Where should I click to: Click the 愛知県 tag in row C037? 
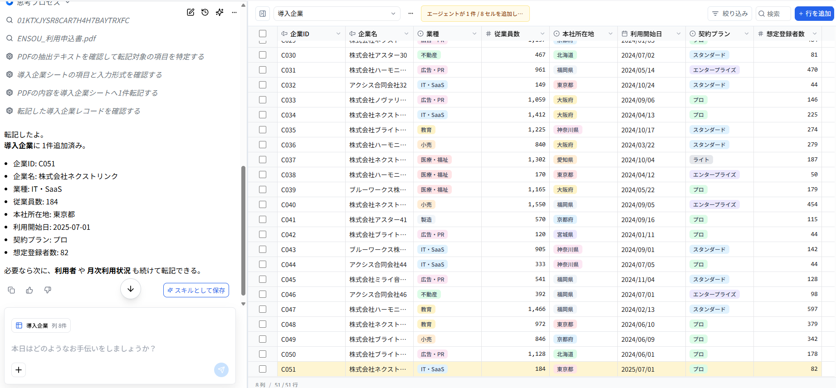pyautogui.click(x=565, y=160)
